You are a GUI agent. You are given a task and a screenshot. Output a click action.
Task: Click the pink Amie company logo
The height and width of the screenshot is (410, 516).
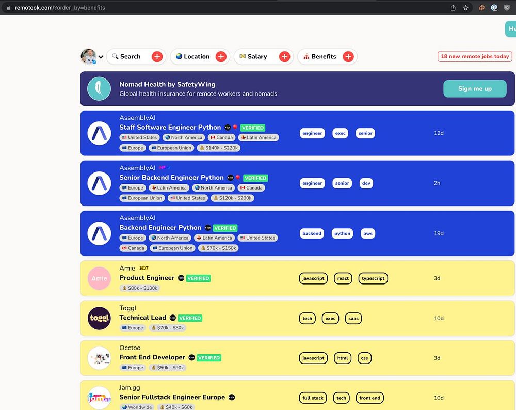(x=99, y=278)
